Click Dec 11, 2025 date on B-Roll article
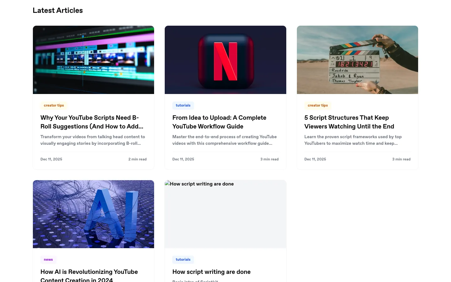 tap(51, 159)
